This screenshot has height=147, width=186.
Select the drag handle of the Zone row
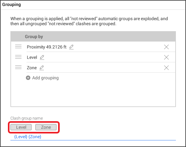click(x=18, y=67)
